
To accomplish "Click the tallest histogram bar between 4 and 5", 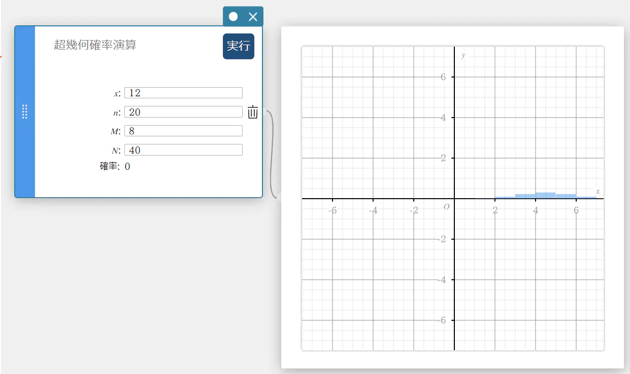I will click(x=545, y=196).
